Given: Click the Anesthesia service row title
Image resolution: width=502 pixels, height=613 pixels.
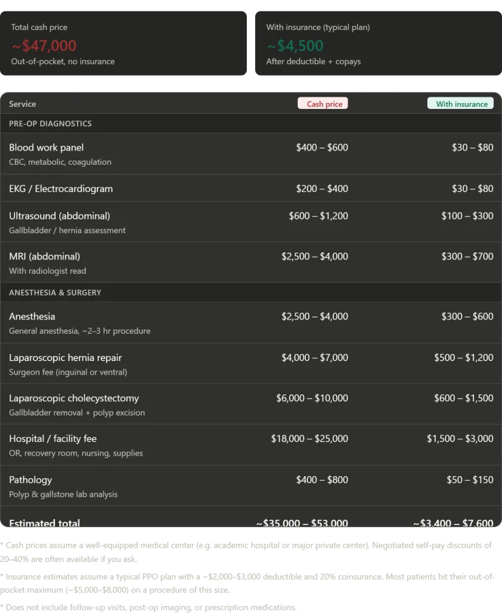Looking at the screenshot, I should coord(32,317).
